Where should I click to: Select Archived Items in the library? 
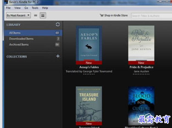coord(33,45)
